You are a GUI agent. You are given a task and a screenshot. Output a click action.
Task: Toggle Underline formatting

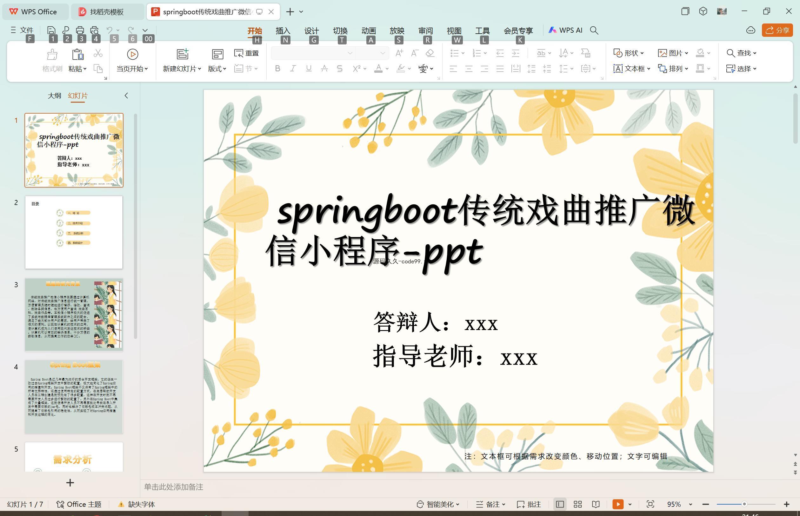309,69
